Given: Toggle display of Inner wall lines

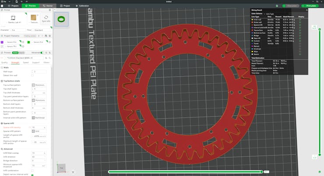Looking at the screenshot, I should 300,20.
